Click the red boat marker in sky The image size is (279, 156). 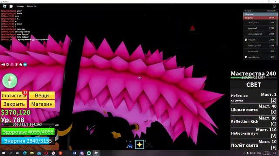click(x=192, y=28)
